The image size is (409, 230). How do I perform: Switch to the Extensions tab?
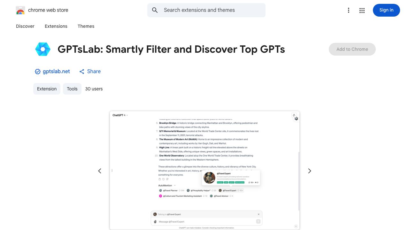pyautogui.click(x=56, y=26)
